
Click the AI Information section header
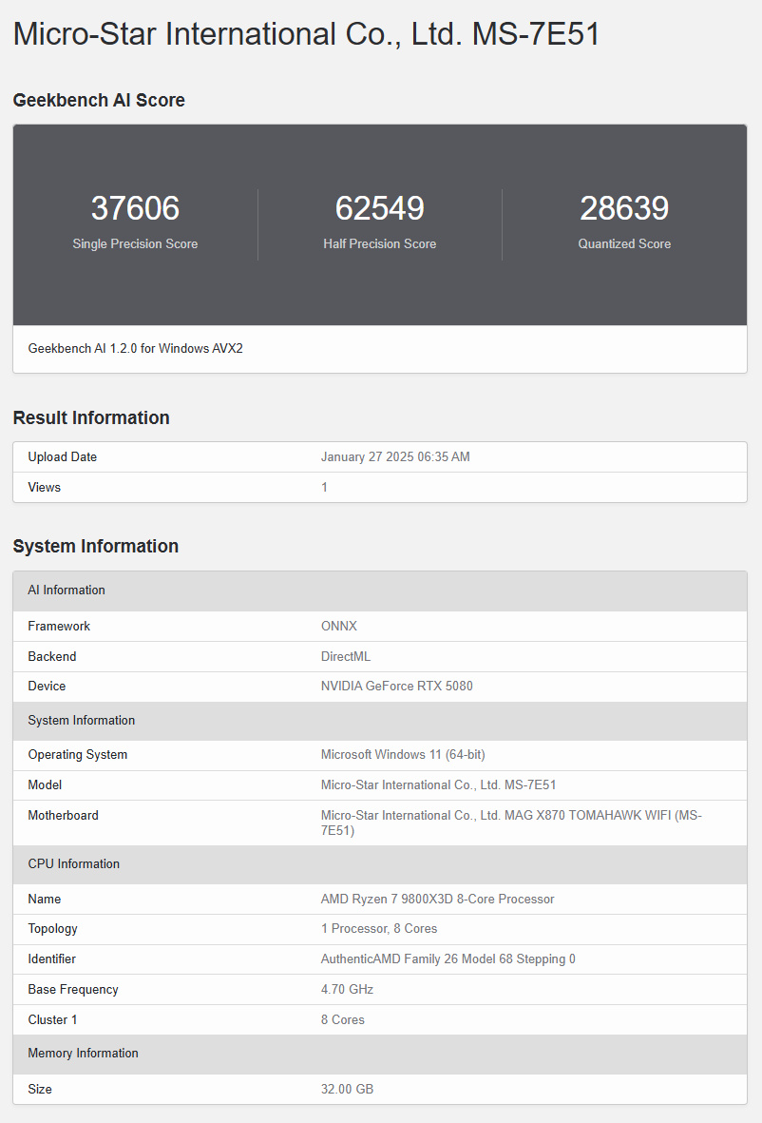pyautogui.click(x=380, y=591)
